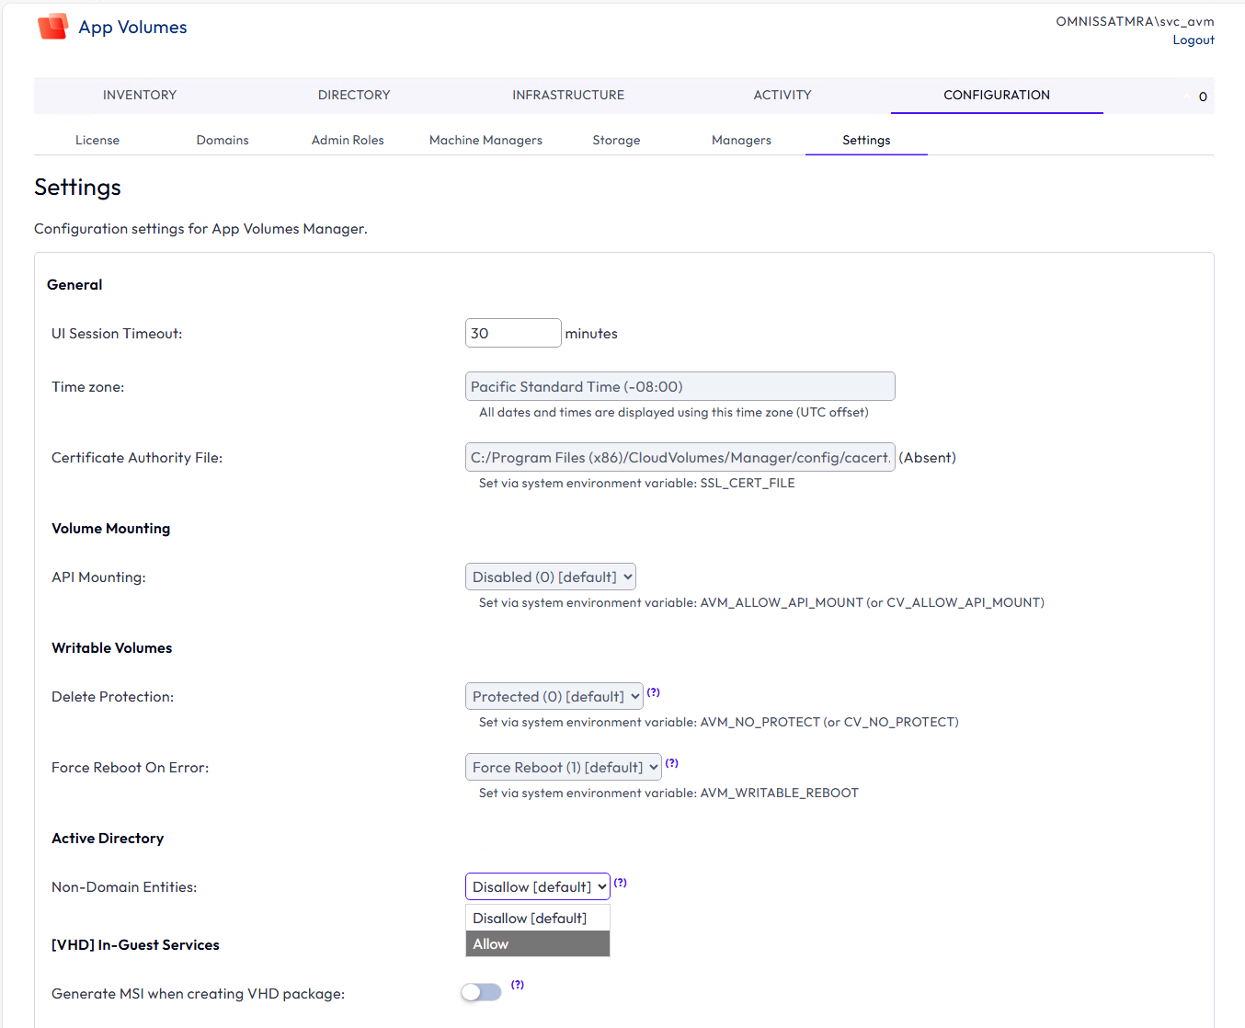Open the Machine Managers sub-tab

[485, 140]
